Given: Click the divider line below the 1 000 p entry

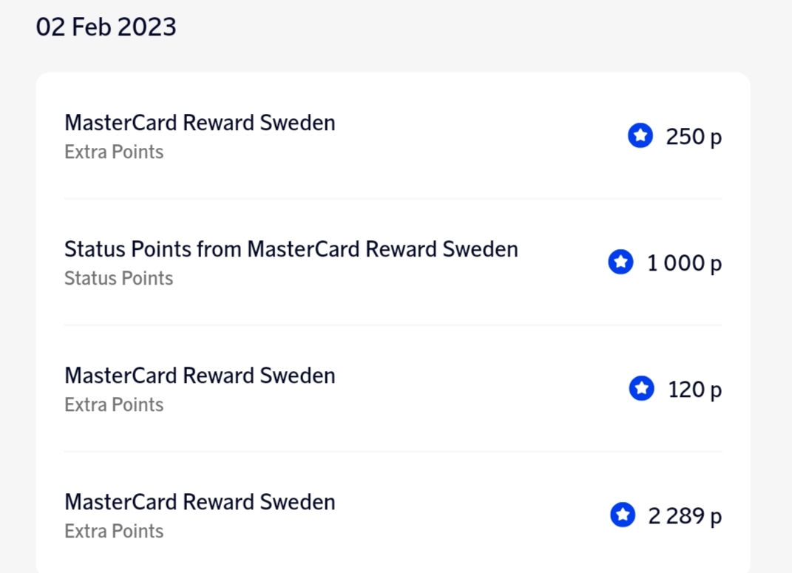Looking at the screenshot, I should click(393, 325).
